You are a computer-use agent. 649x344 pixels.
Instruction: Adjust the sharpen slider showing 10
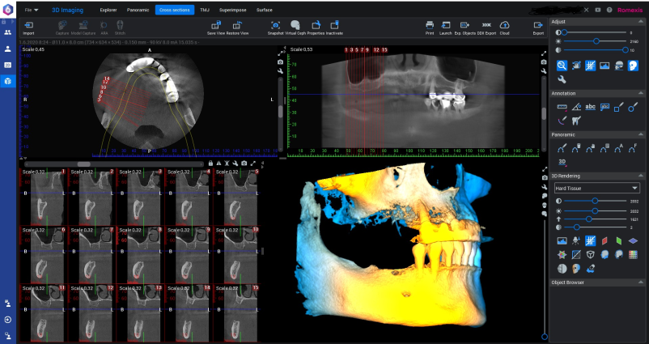coord(595,49)
